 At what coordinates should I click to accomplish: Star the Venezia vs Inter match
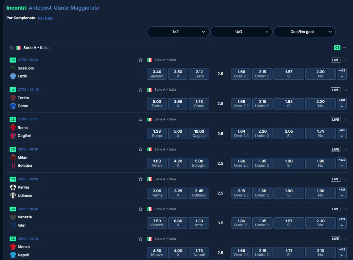click(x=140, y=209)
